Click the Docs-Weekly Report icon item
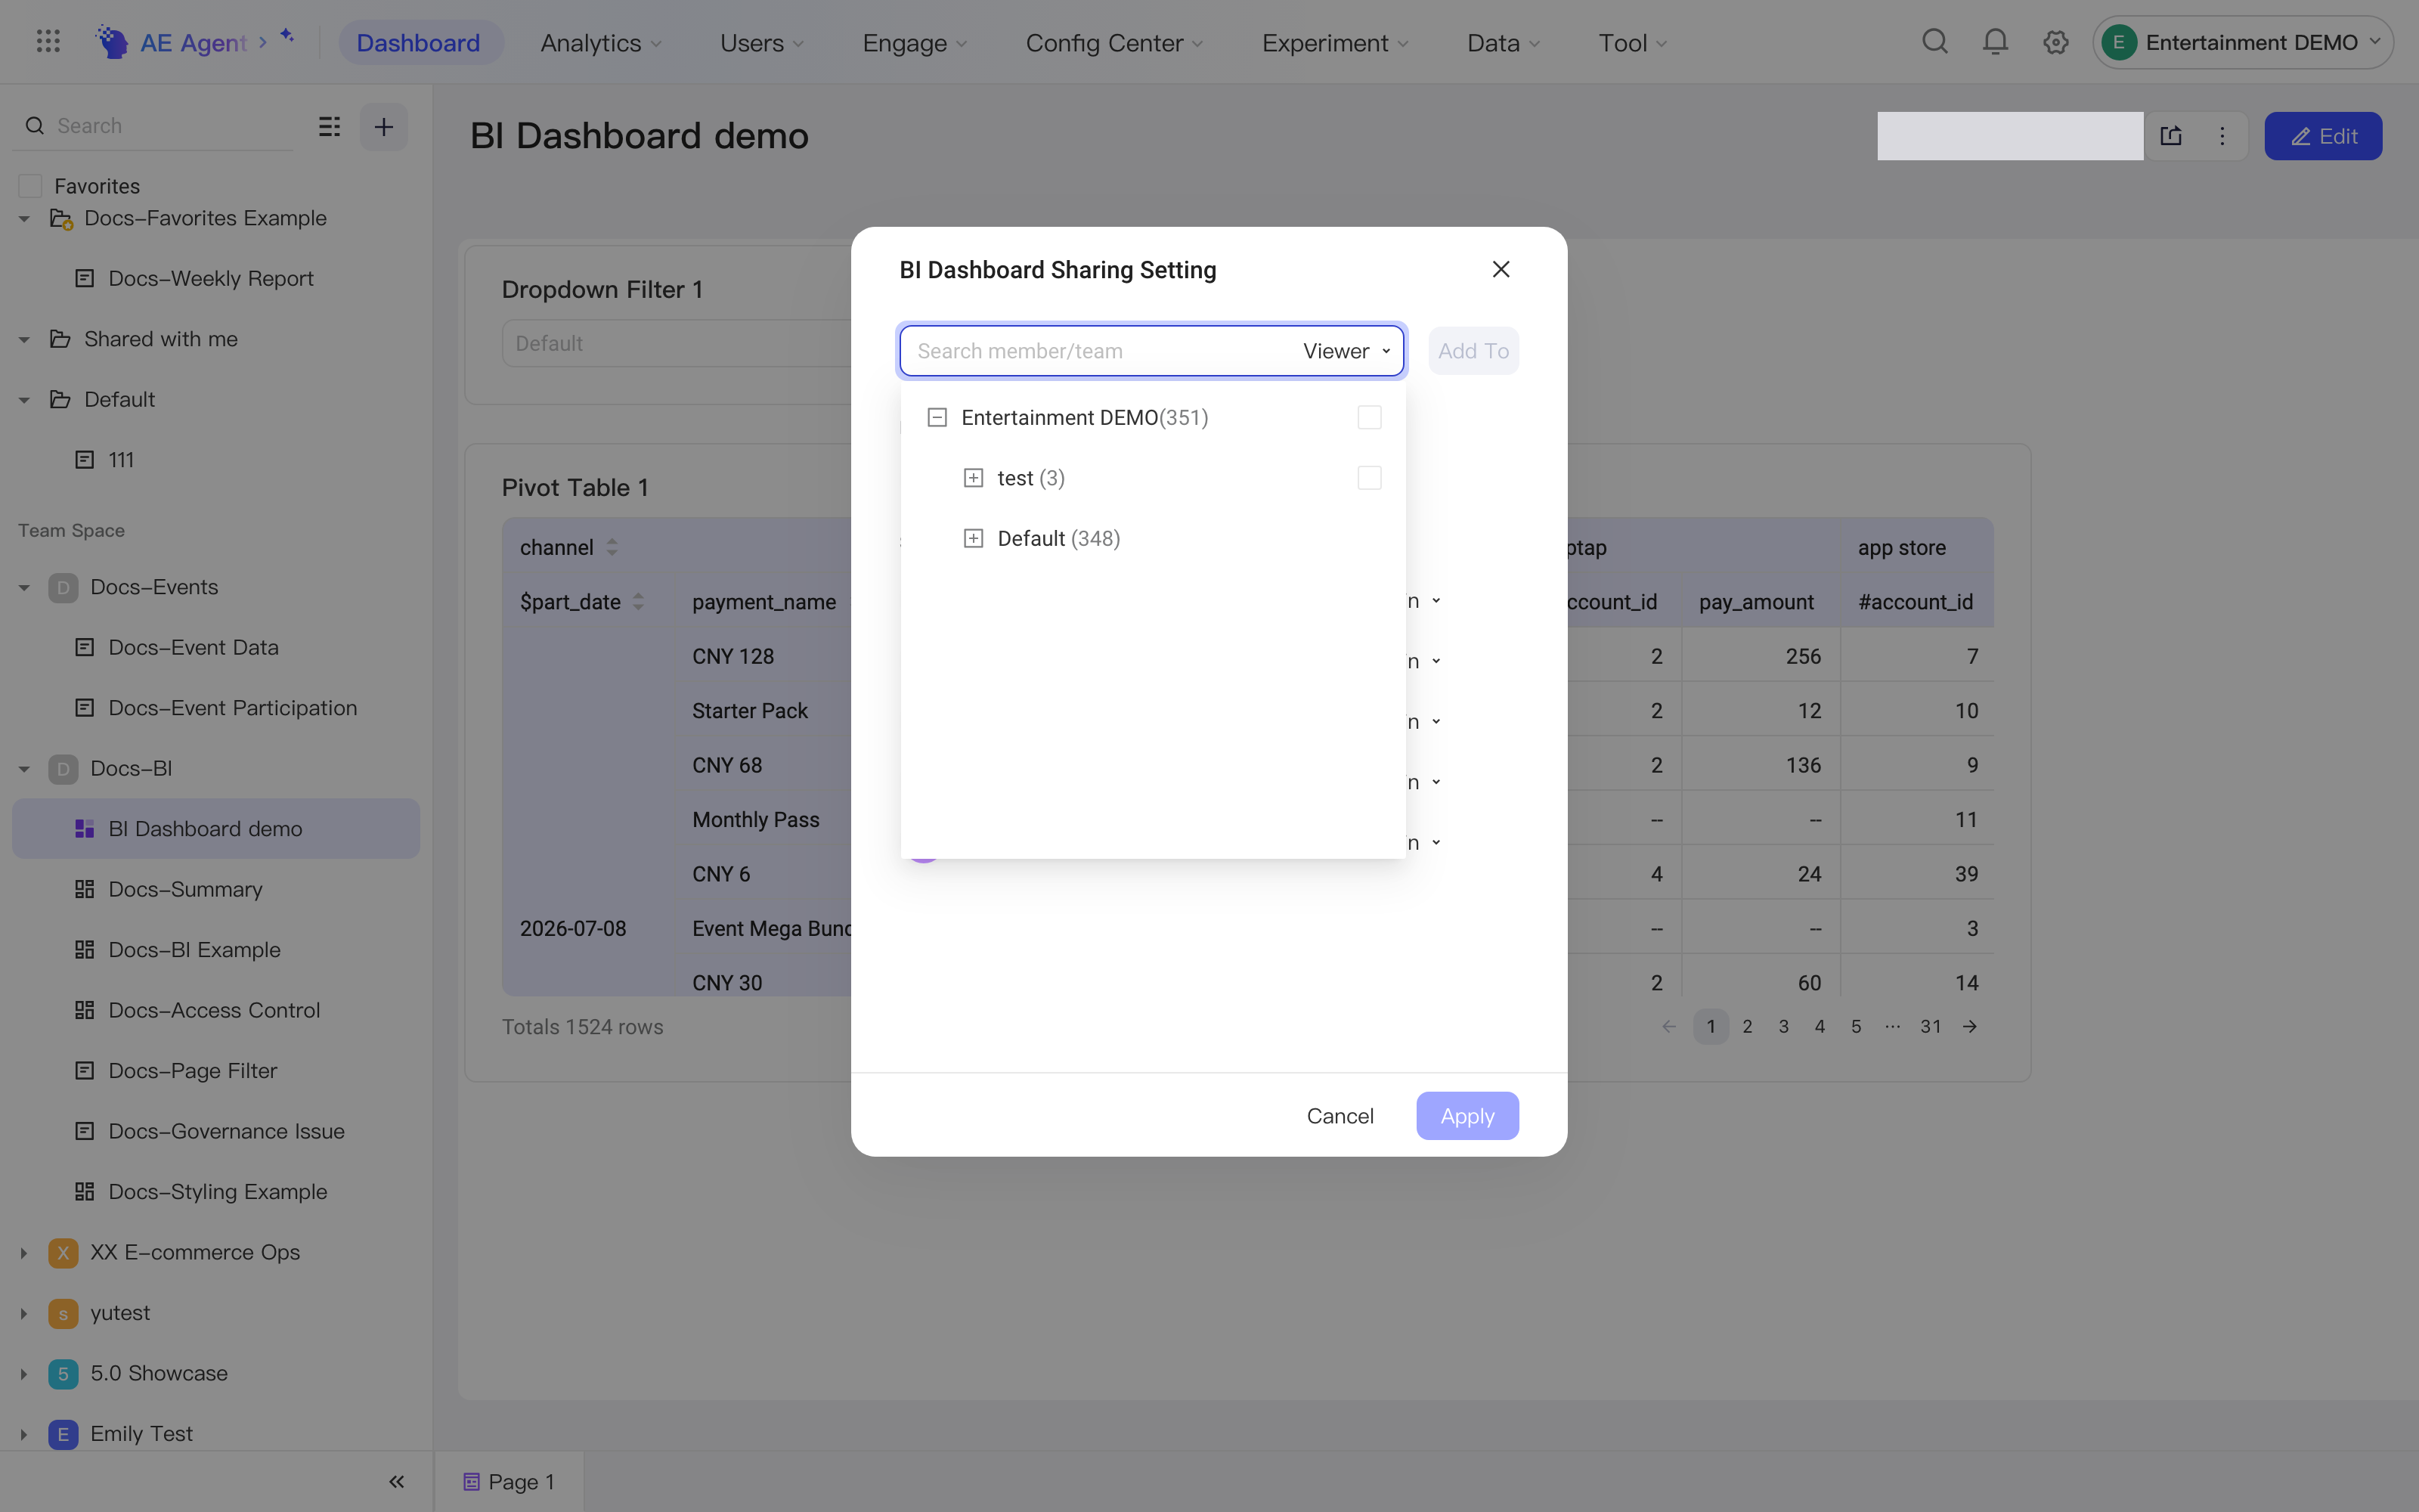Screen dimensions: 2419x1512 (85, 278)
